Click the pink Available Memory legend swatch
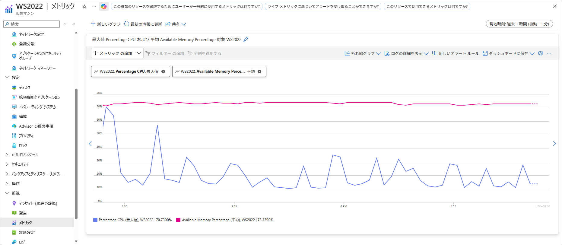Viewport: 562px width, 245px height. [x=178, y=220]
